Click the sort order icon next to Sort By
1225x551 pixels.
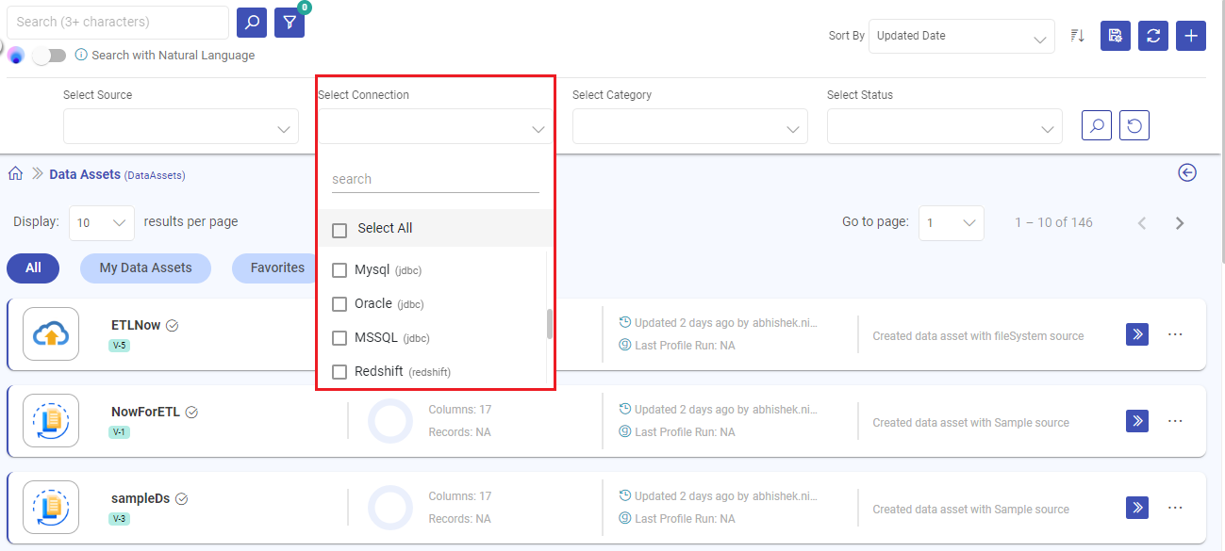coord(1077,35)
